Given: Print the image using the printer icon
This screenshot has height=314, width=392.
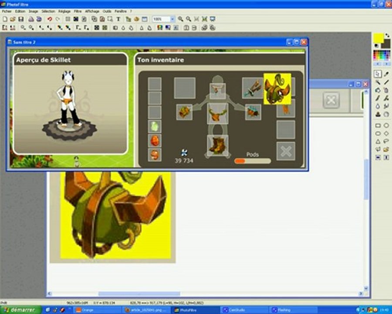Looking at the screenshot, I should (31, 19).
